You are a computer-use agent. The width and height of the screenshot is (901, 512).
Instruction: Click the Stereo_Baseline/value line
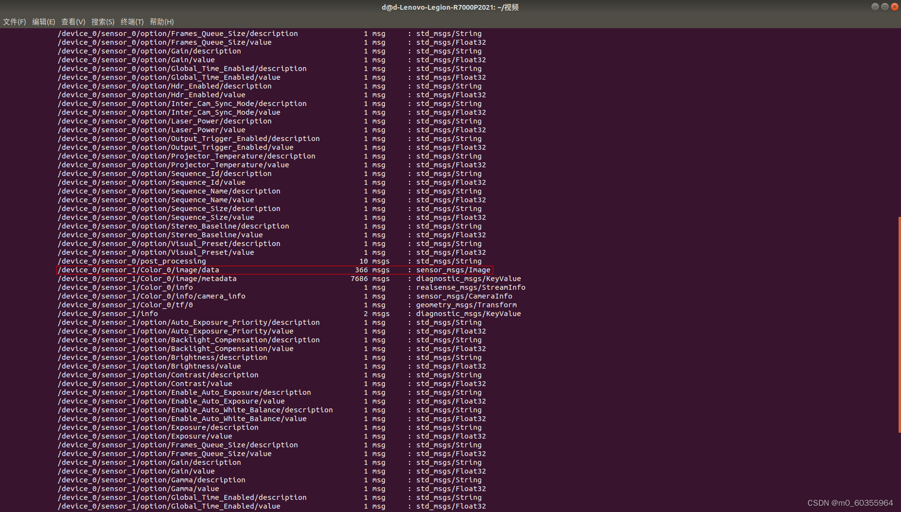[x=272, y=235]
